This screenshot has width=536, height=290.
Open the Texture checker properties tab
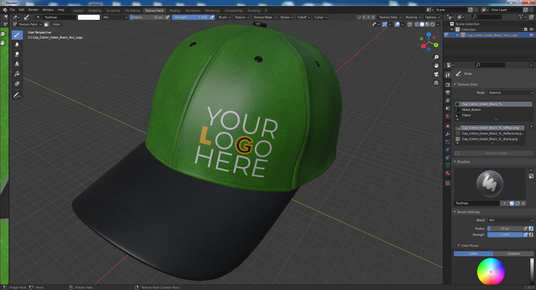pos(448,183)
